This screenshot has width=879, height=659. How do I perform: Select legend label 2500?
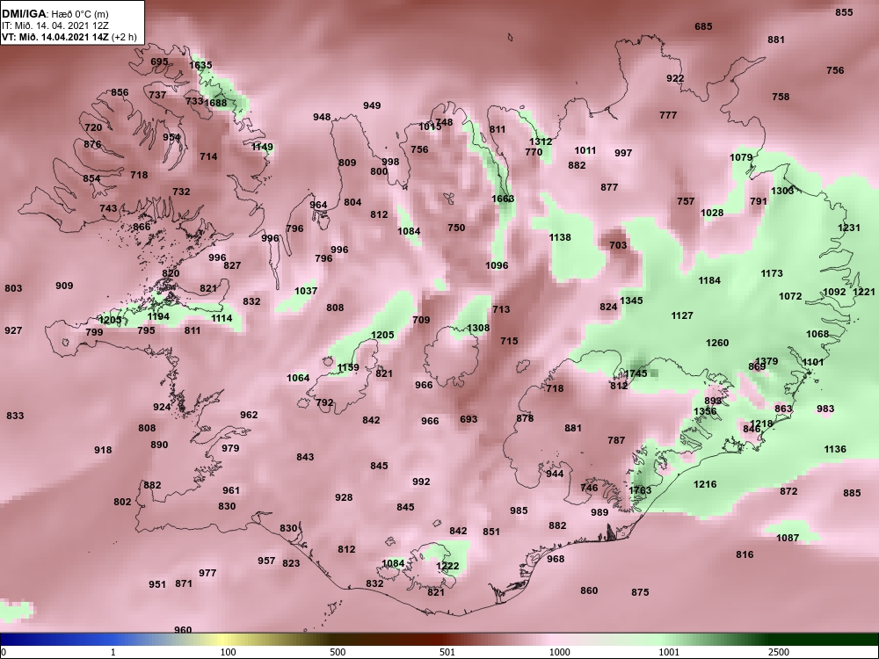779,652
